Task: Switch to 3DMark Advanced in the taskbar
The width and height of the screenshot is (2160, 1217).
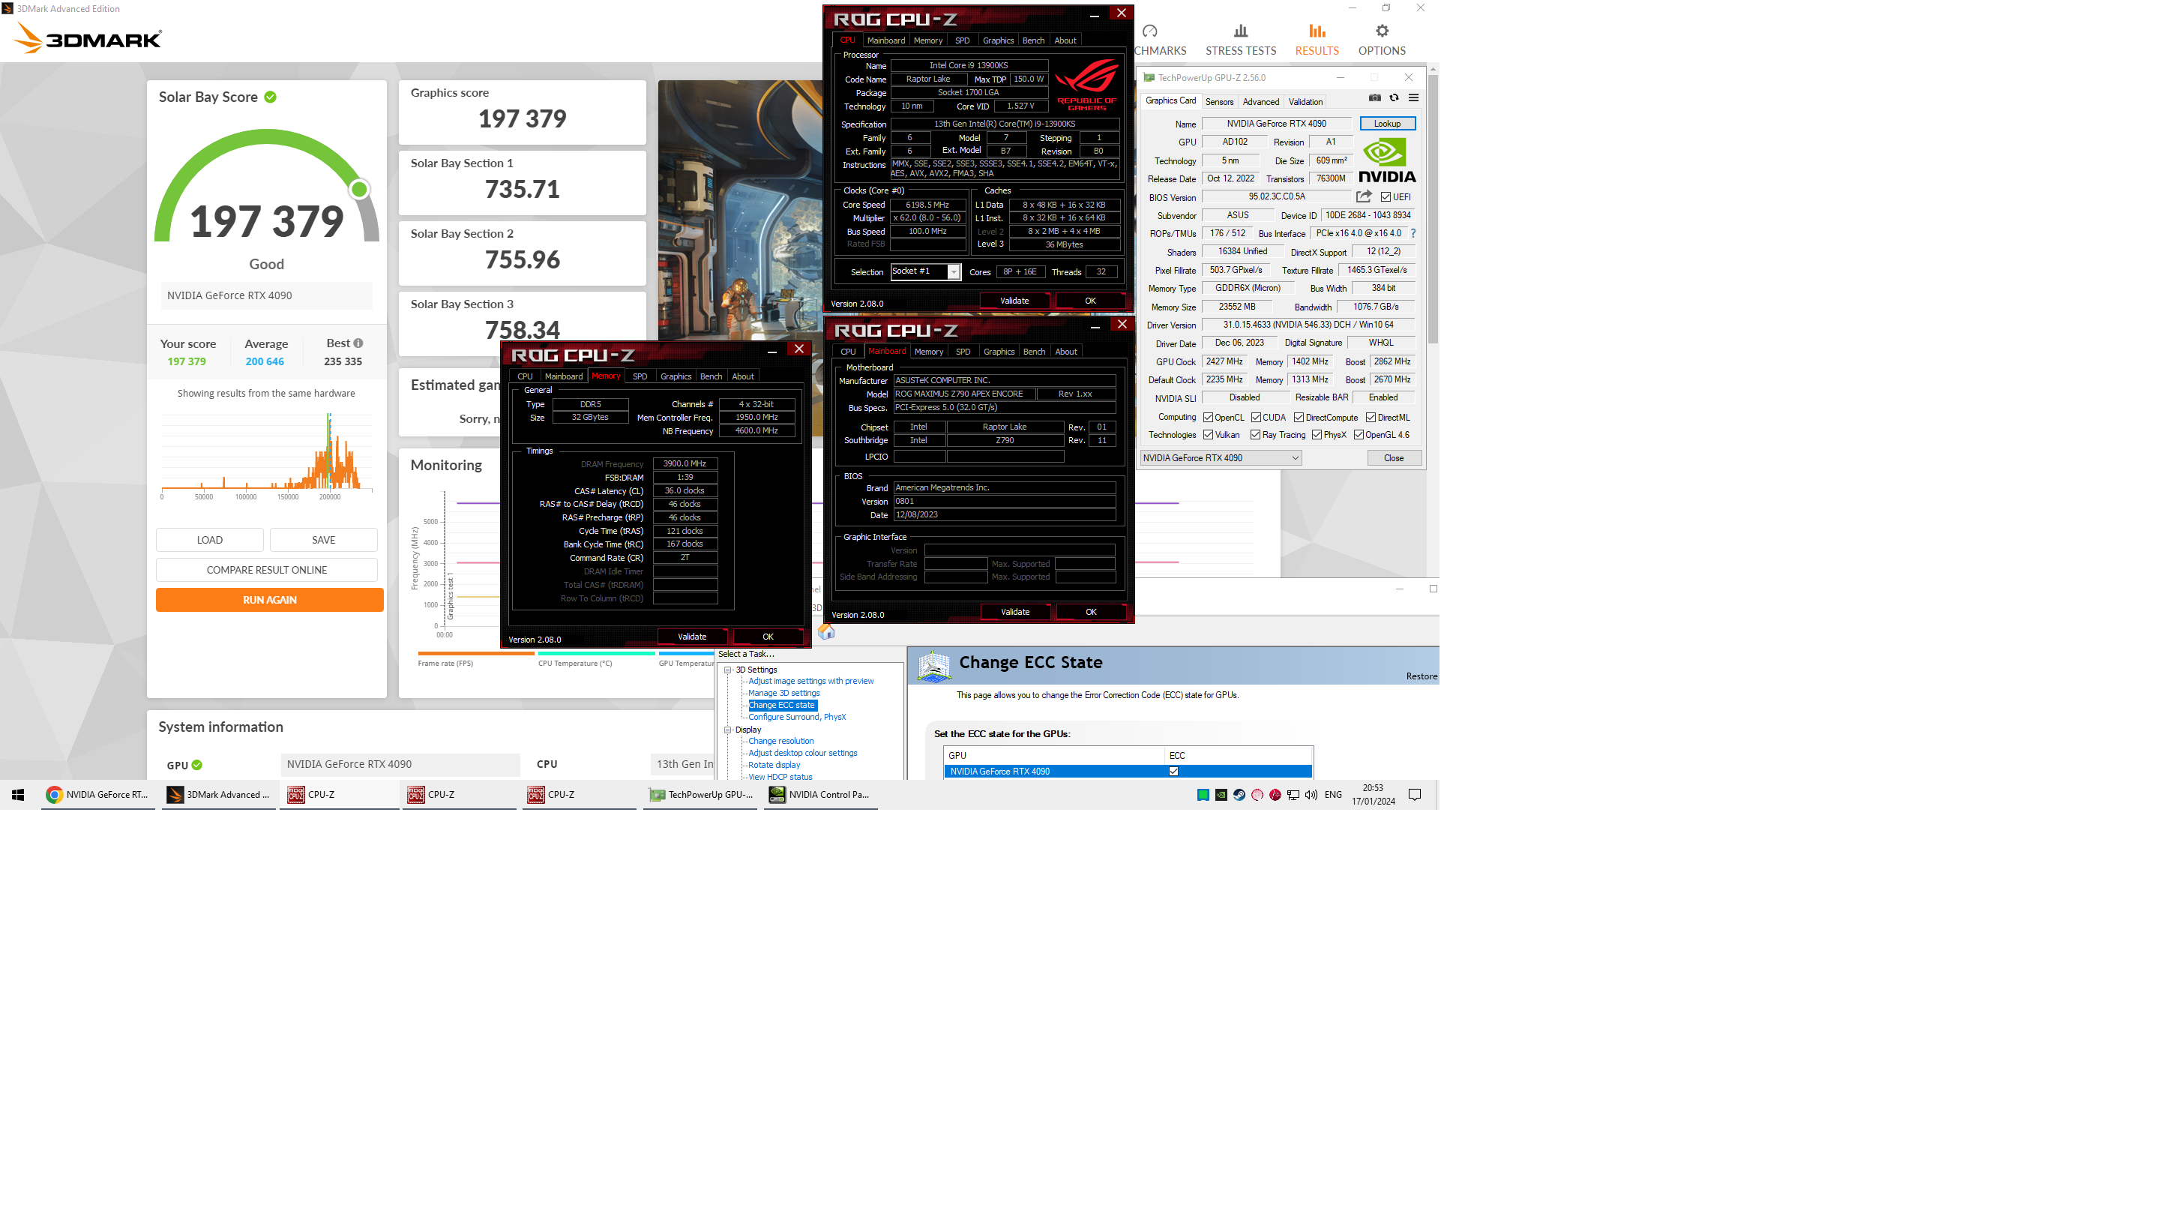Action: pos(219,794)
